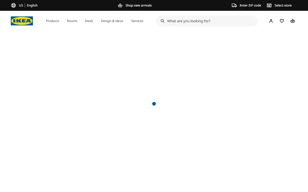
Task: Focus the 'What are you looking for?' search field
Action: click(207, 21)
